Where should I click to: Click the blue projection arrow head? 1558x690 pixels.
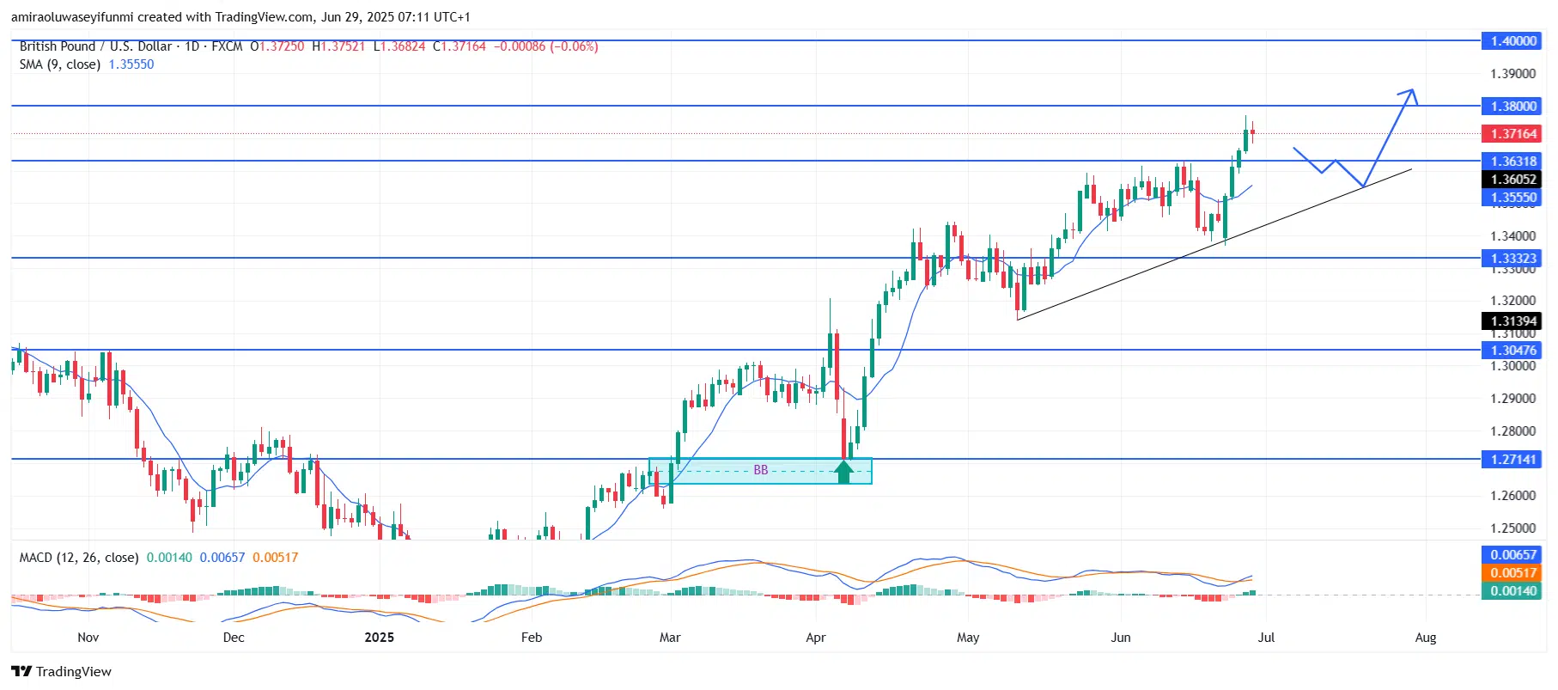click(1409, 94)
